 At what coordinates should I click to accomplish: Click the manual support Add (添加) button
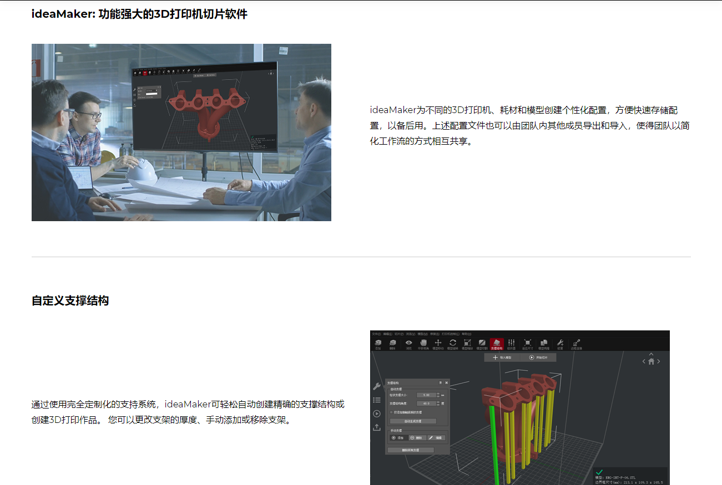(x=399, y=438)
